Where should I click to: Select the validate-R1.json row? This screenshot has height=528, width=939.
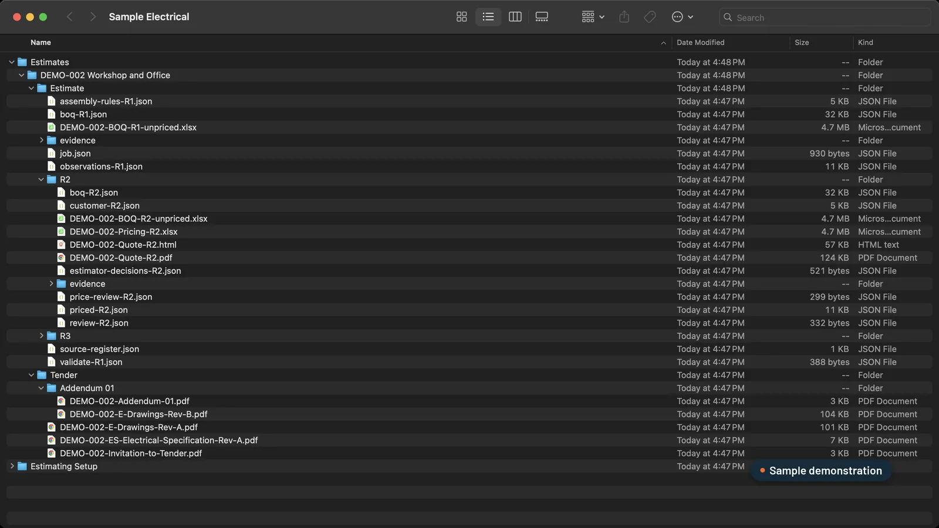coord(469,362)
